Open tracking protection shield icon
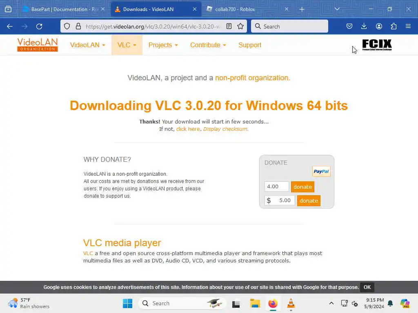The image size is (418, 313). [67, 26]
